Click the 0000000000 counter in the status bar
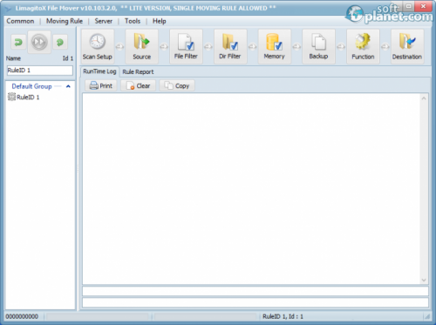This screenshot has width=436, height=325. (x=22, y=316)
